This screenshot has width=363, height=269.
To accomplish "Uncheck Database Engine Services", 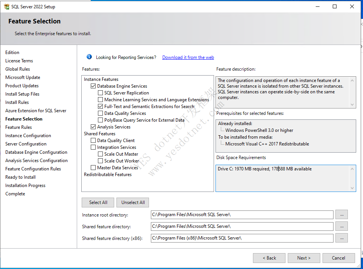I will [x=93, y=86].
